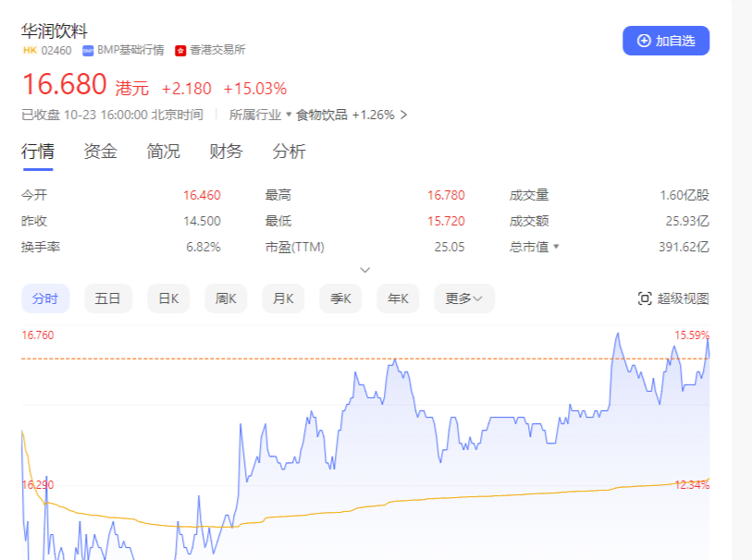Click the 最低 value 15.720
The width and height of the screenshot is (752, 560).
click(446, 221)
